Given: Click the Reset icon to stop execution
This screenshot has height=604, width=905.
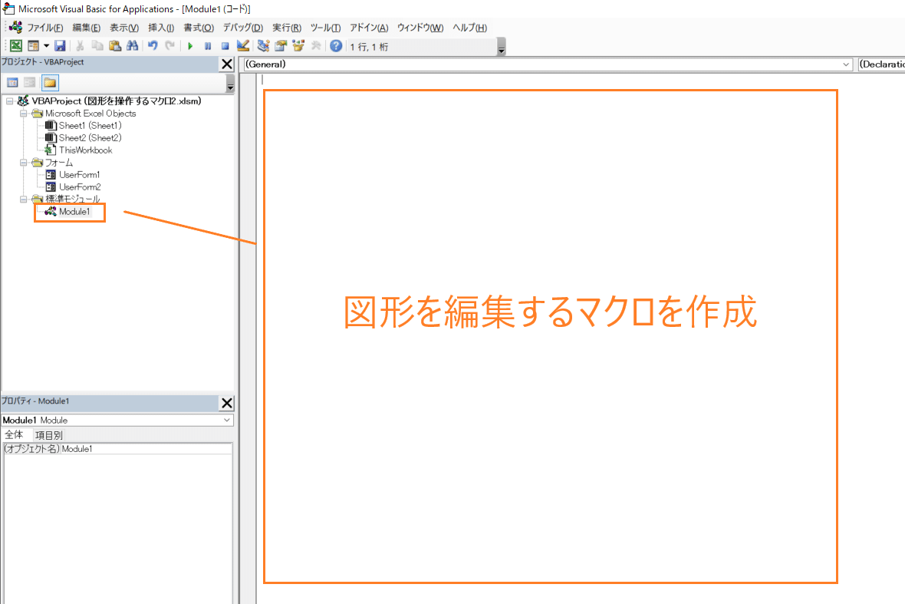Looking at the screenshot, I should (x=226, y=45).
